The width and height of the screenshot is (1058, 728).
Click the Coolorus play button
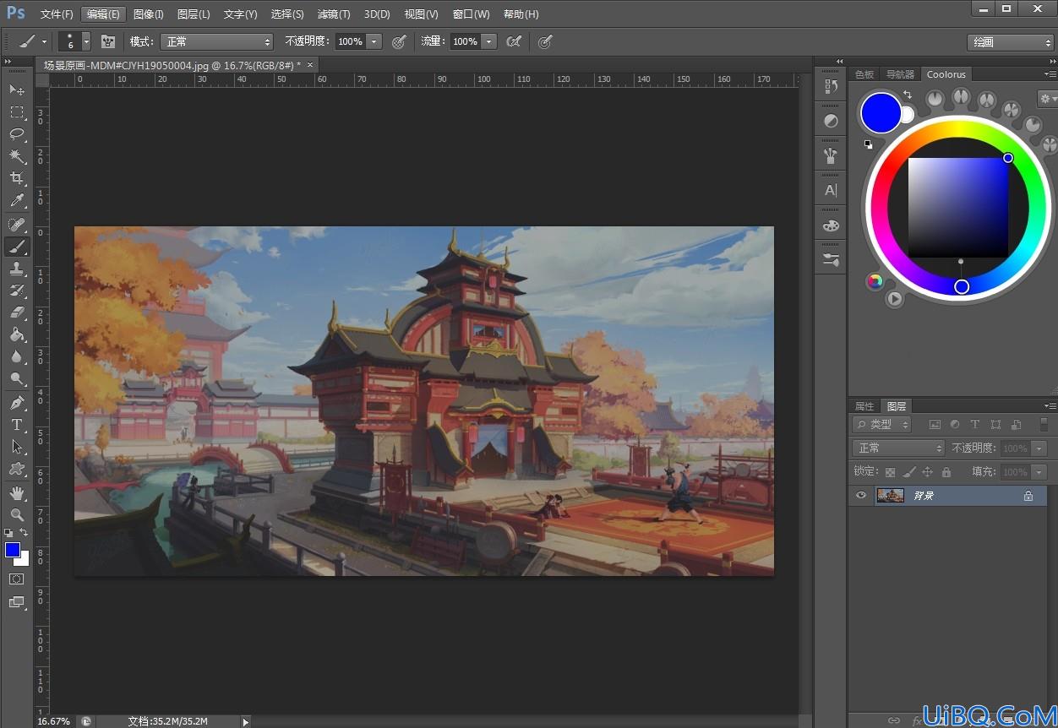[894, 298]
